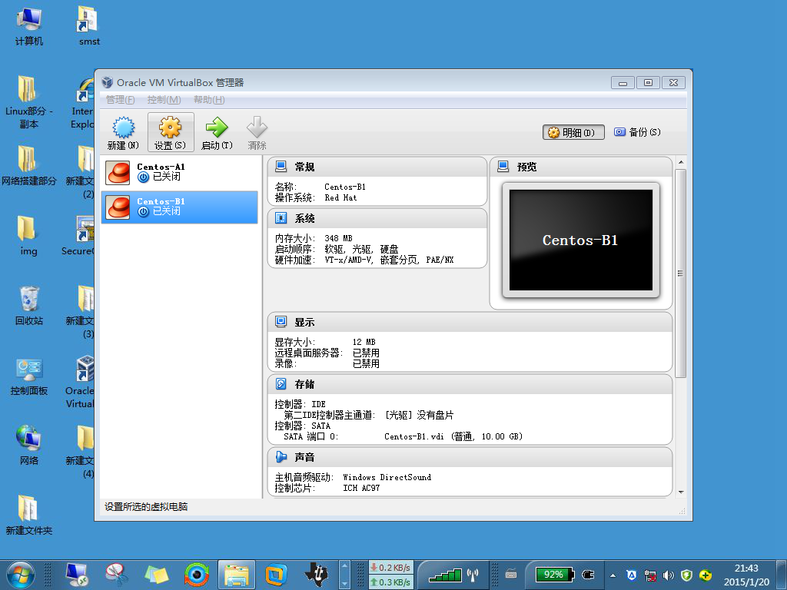This screenshot has height=590, width=787.
Task: Click the ICH AC97 controller text
Action: pyautogui.click(x=361, y=488)
